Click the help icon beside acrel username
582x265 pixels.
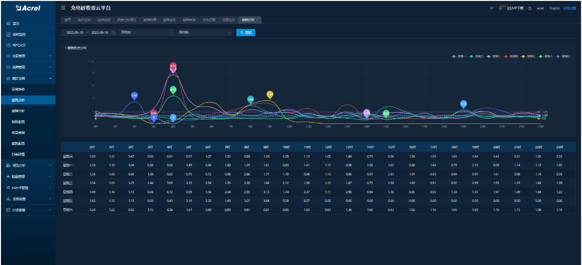[x=530, y=8]
